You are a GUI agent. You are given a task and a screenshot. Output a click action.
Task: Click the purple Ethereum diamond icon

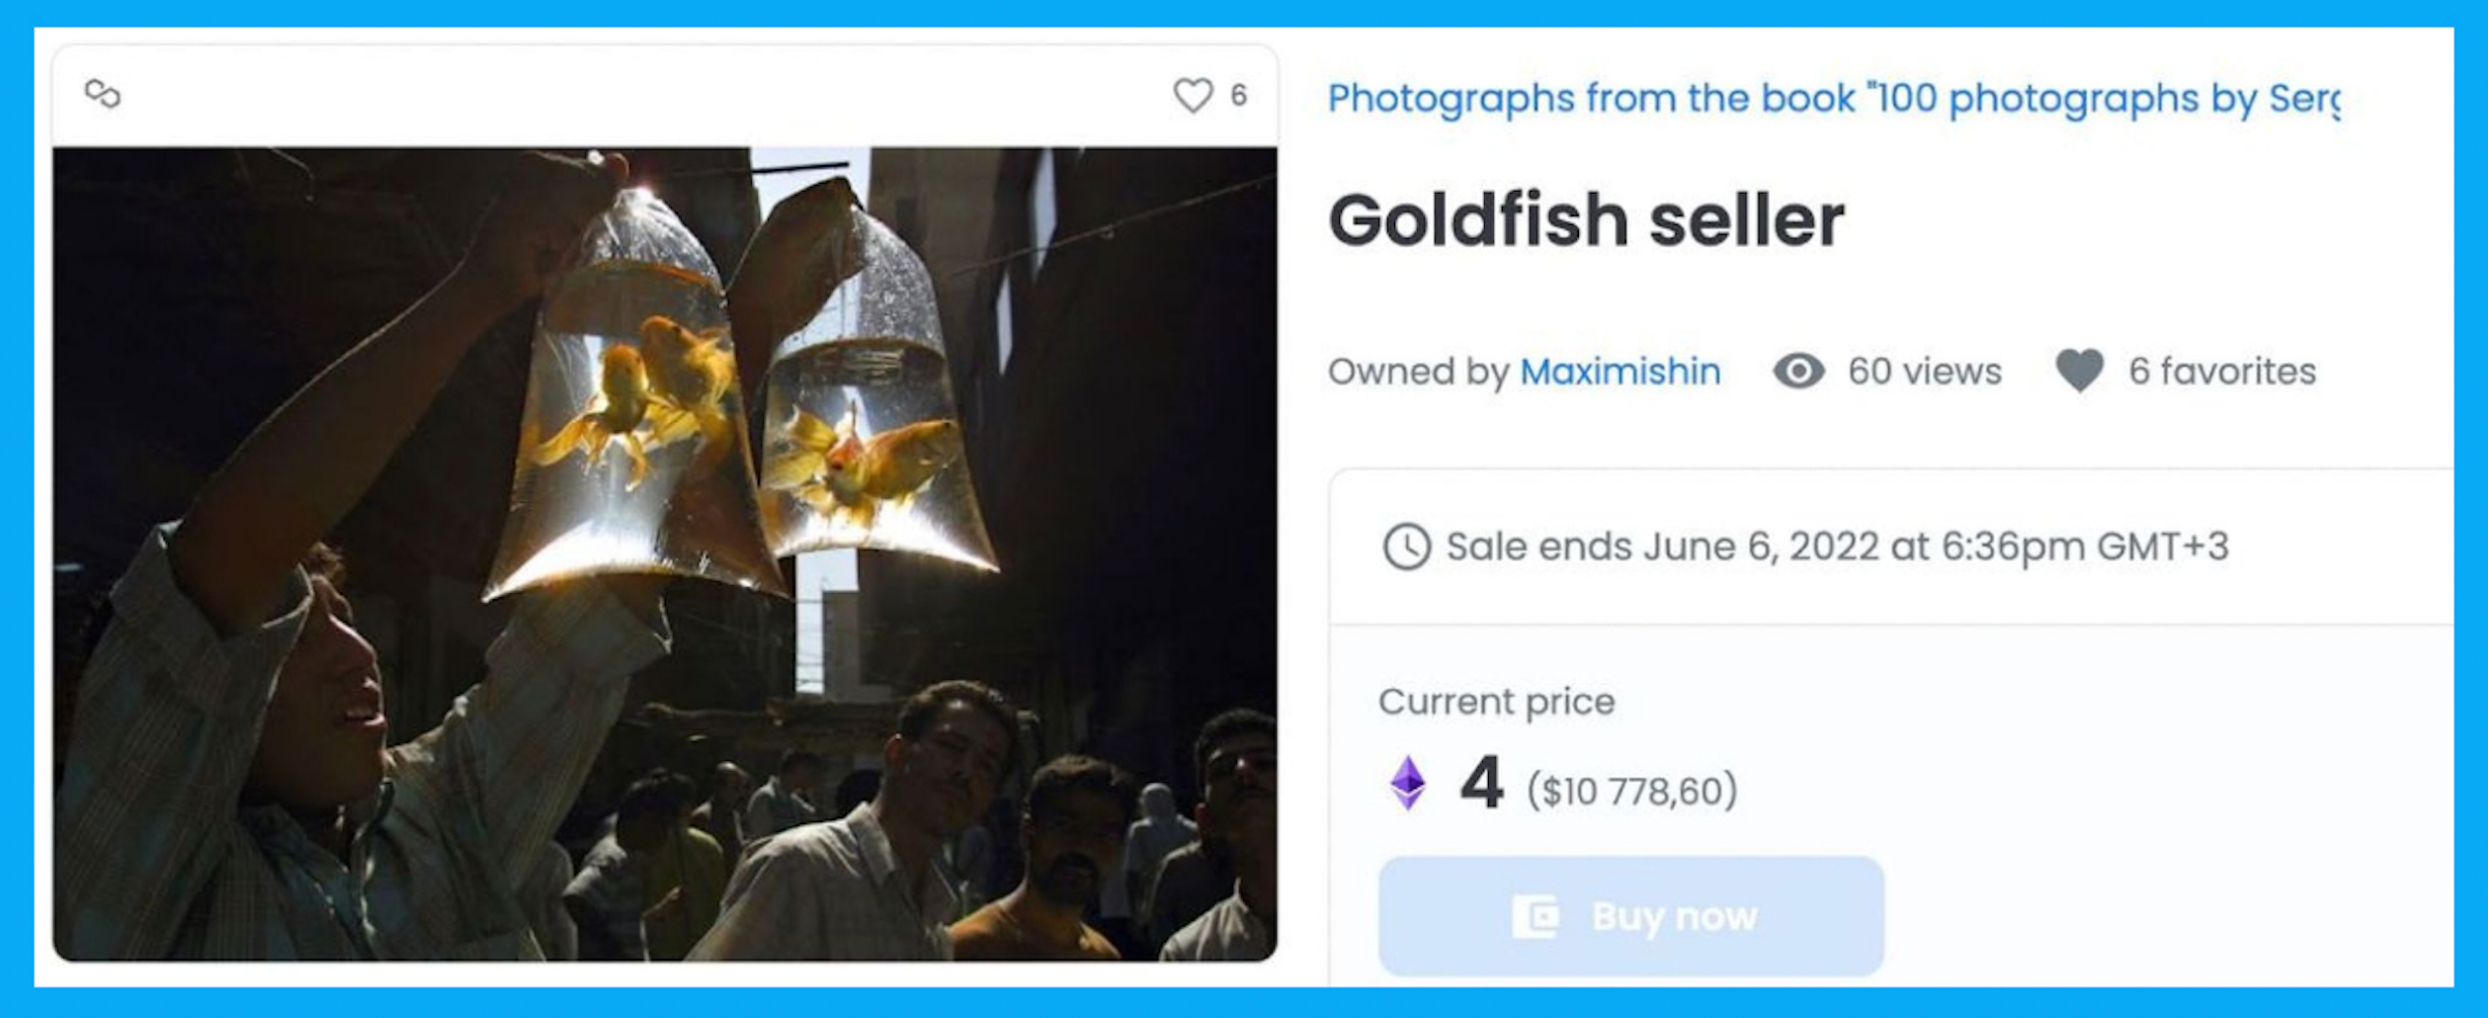pyautogui.click(x=1408, y=784)
